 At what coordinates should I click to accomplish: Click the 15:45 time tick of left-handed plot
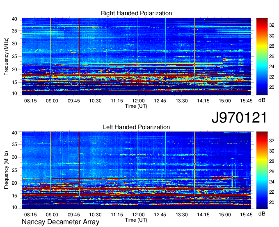point(247,215)
